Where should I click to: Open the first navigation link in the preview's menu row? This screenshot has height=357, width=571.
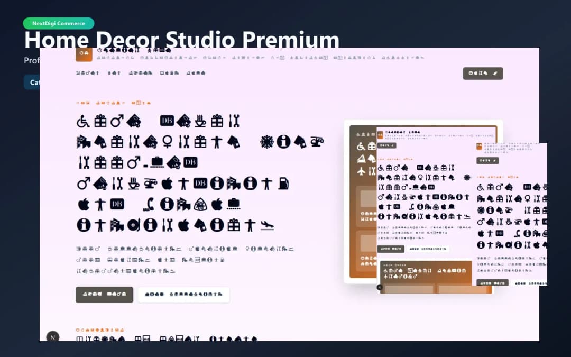tap(87, 73)
